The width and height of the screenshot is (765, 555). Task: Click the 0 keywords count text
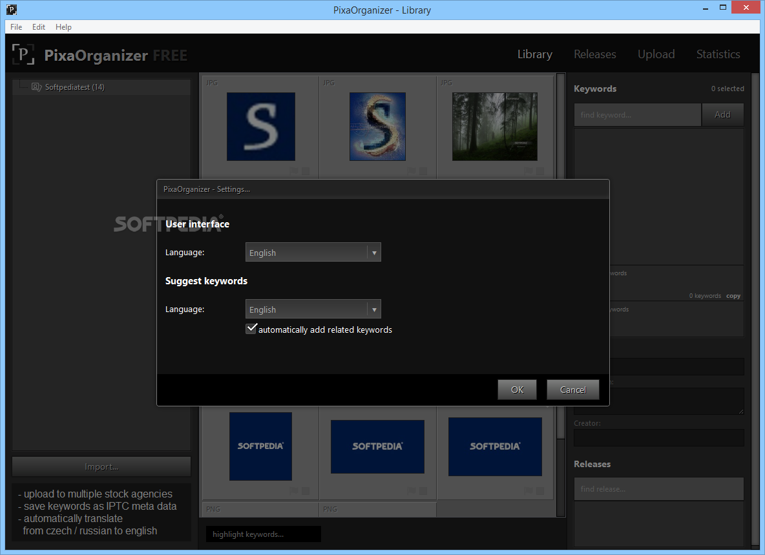click(x=705, y=296)
